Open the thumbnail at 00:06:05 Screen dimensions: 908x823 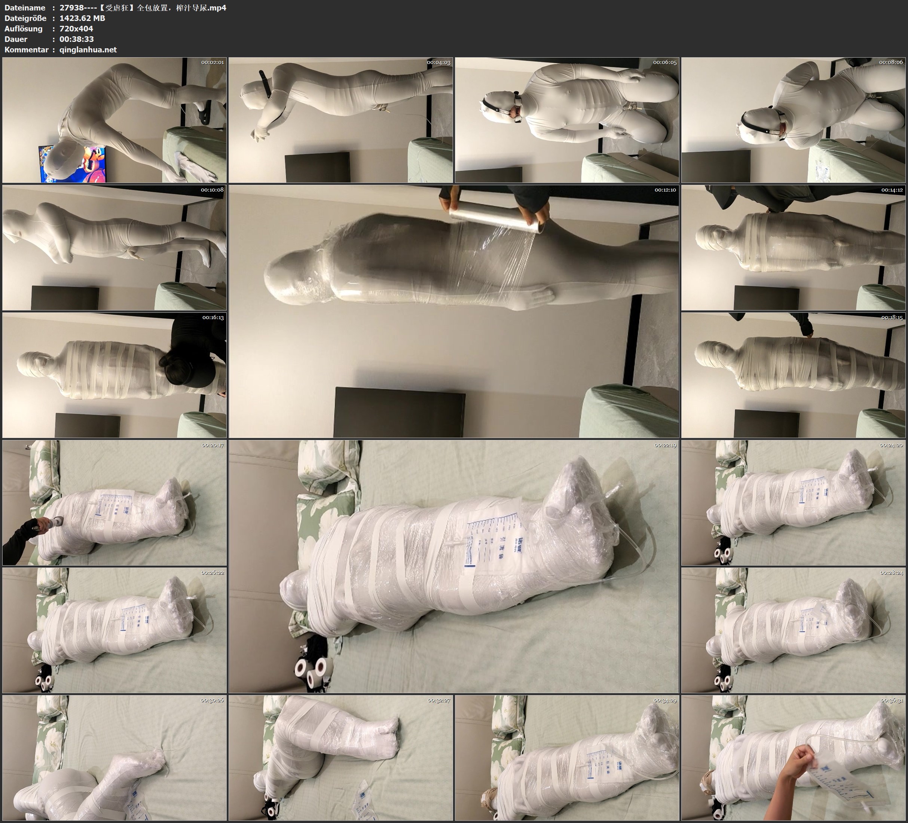[x=566, y=120]
